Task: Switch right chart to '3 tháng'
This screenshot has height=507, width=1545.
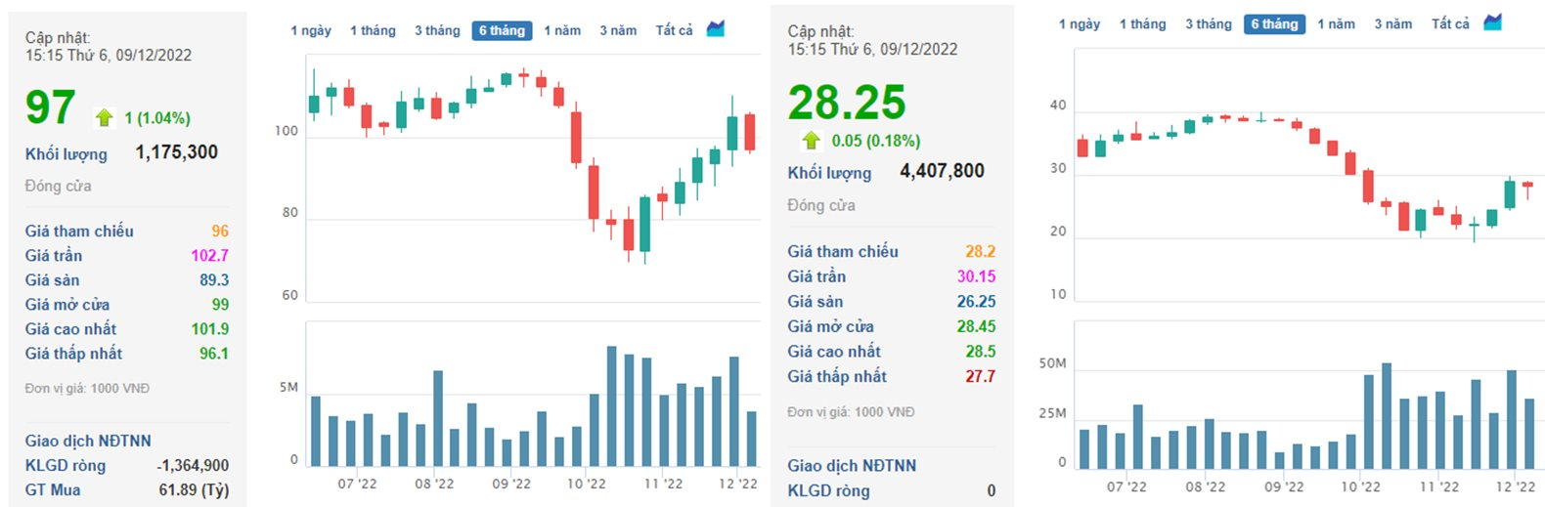Action: pos(1209,23)
